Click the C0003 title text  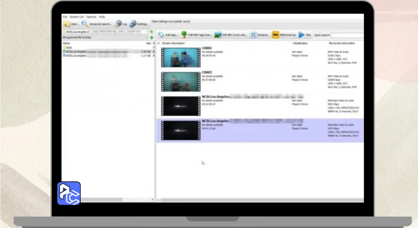[x=207, y=72]
